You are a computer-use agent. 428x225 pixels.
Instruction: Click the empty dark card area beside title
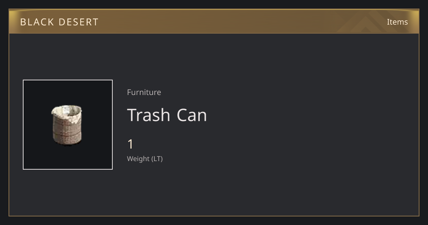pyautogui.click(x=303, y=118)
